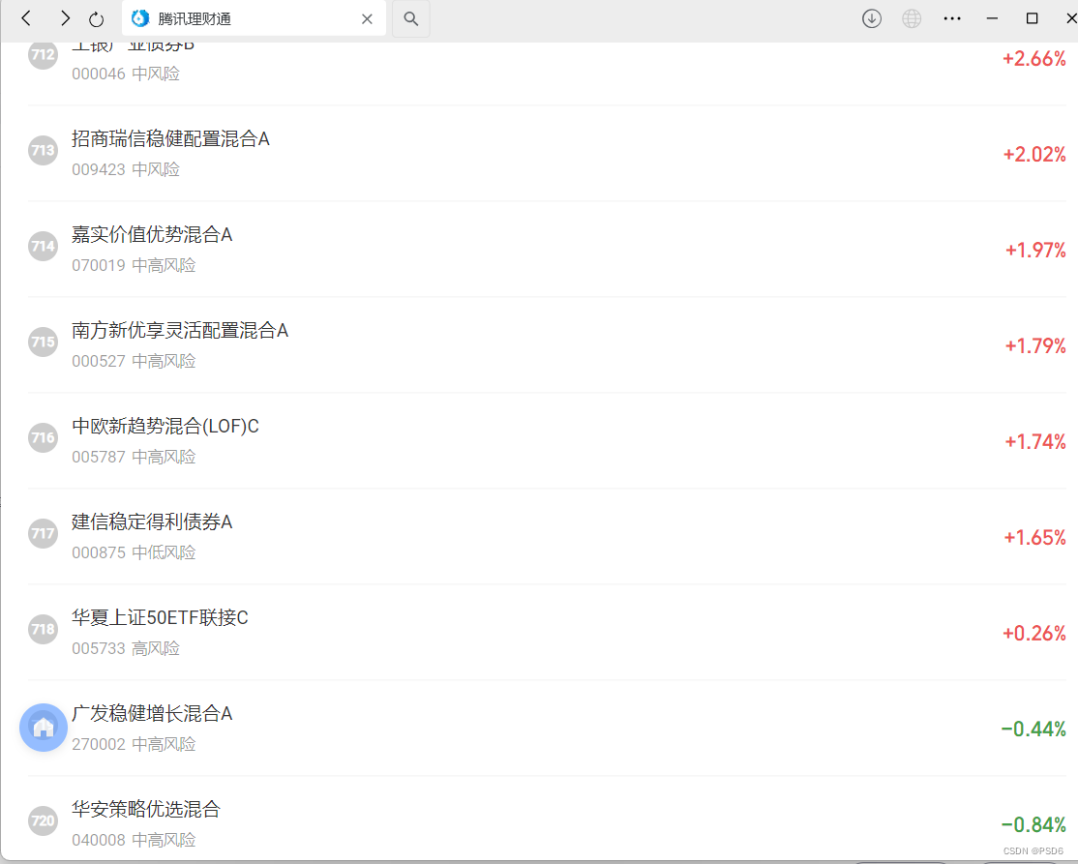Click the -0.84% return value
This screenshot has width=1078, height=864.
[x=1033, y=824]
